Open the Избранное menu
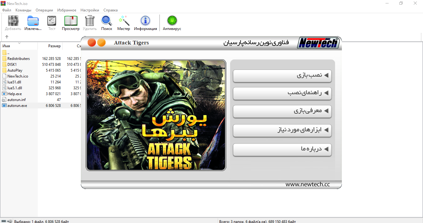423x223 pixels. tap(67, 10)
